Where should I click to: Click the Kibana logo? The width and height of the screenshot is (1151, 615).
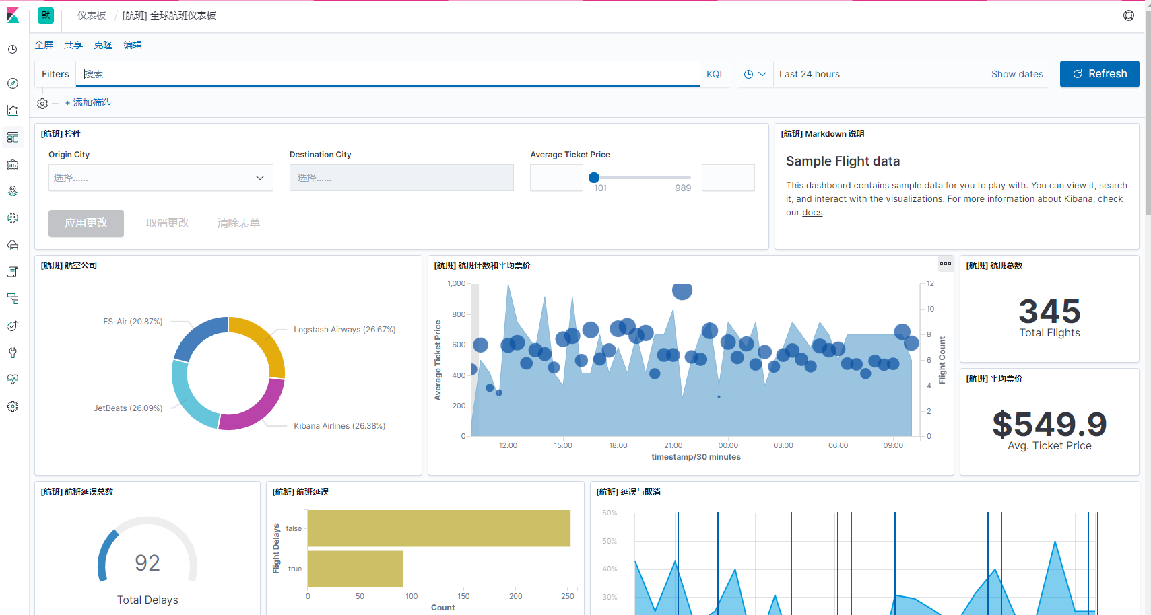[x=13, y=15]
